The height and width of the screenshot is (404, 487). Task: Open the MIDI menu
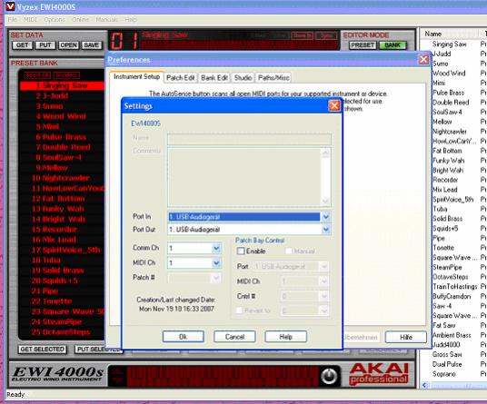[x=30, y=20]
